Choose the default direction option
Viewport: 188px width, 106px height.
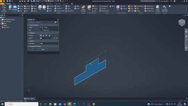point(41,35)
